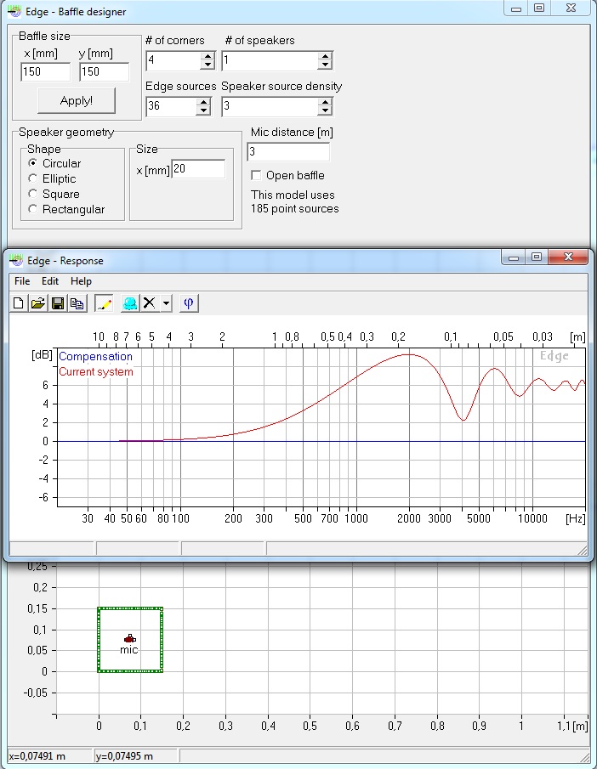The image size is (597, 769).
Task: Open a file with the folder icon
Action: point(38,303)
